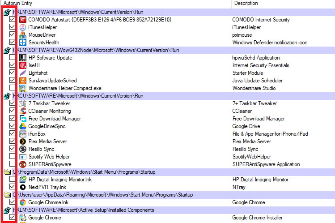The width and height of the screenshot is (335, 223).
Task: Click the SunJavaUpdateSched Java icon
Action: tap(23, 81)
